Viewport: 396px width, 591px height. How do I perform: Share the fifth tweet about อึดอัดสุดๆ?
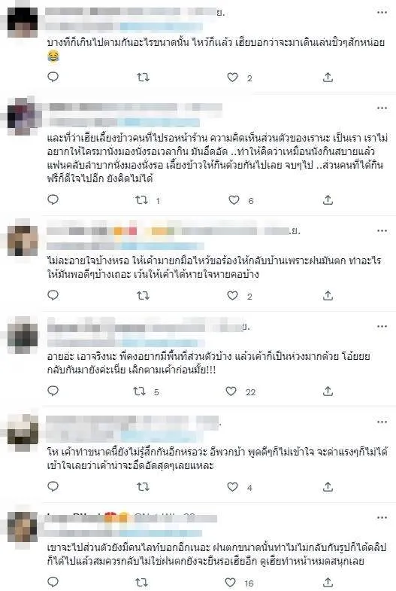pyautogui.click(x=328, y=487)
